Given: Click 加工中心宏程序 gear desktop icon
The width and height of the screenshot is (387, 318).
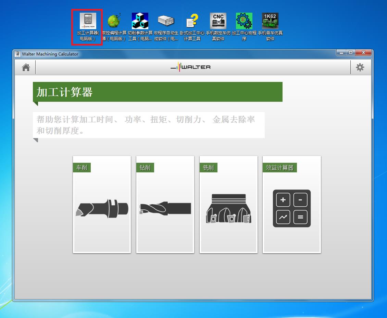Looking at the screenshot, I should pos(244,21).
